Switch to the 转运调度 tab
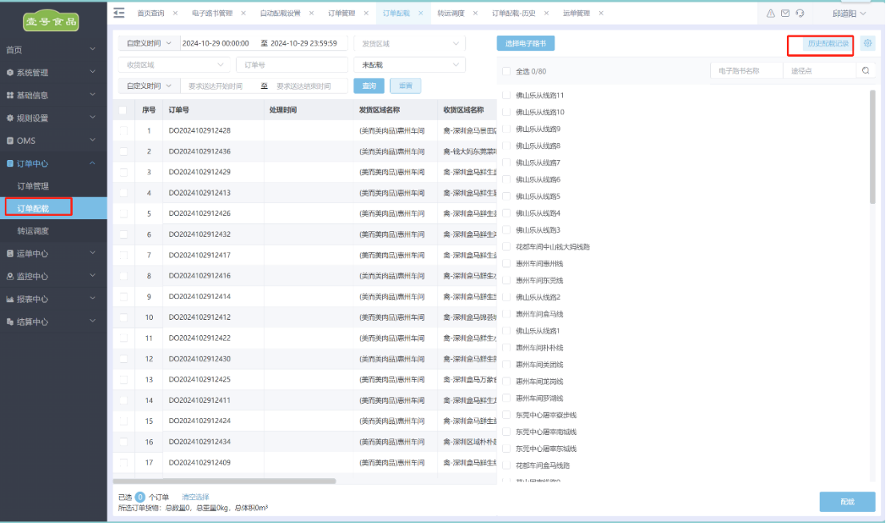 point(451,14)
